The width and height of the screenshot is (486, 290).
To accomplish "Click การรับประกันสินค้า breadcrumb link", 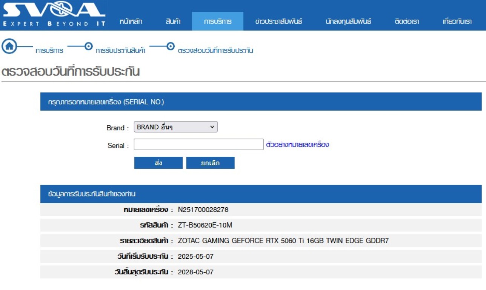I will 120,51.
